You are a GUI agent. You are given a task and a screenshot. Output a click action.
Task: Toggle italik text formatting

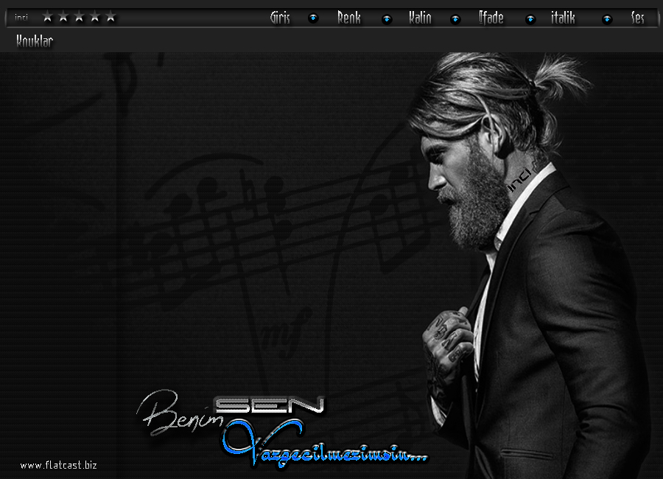pos(563,18)
